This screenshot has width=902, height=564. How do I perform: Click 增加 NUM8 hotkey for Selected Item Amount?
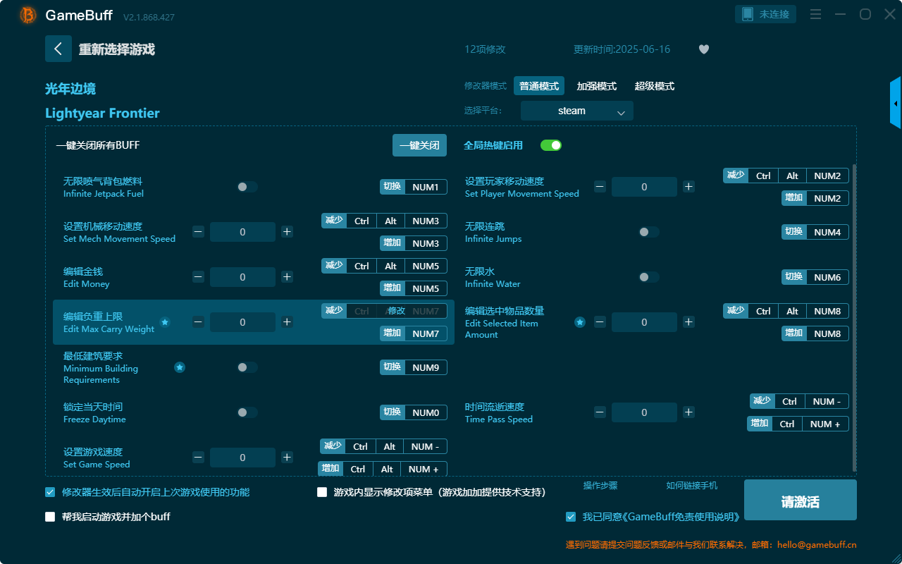(x=815, y=333)
